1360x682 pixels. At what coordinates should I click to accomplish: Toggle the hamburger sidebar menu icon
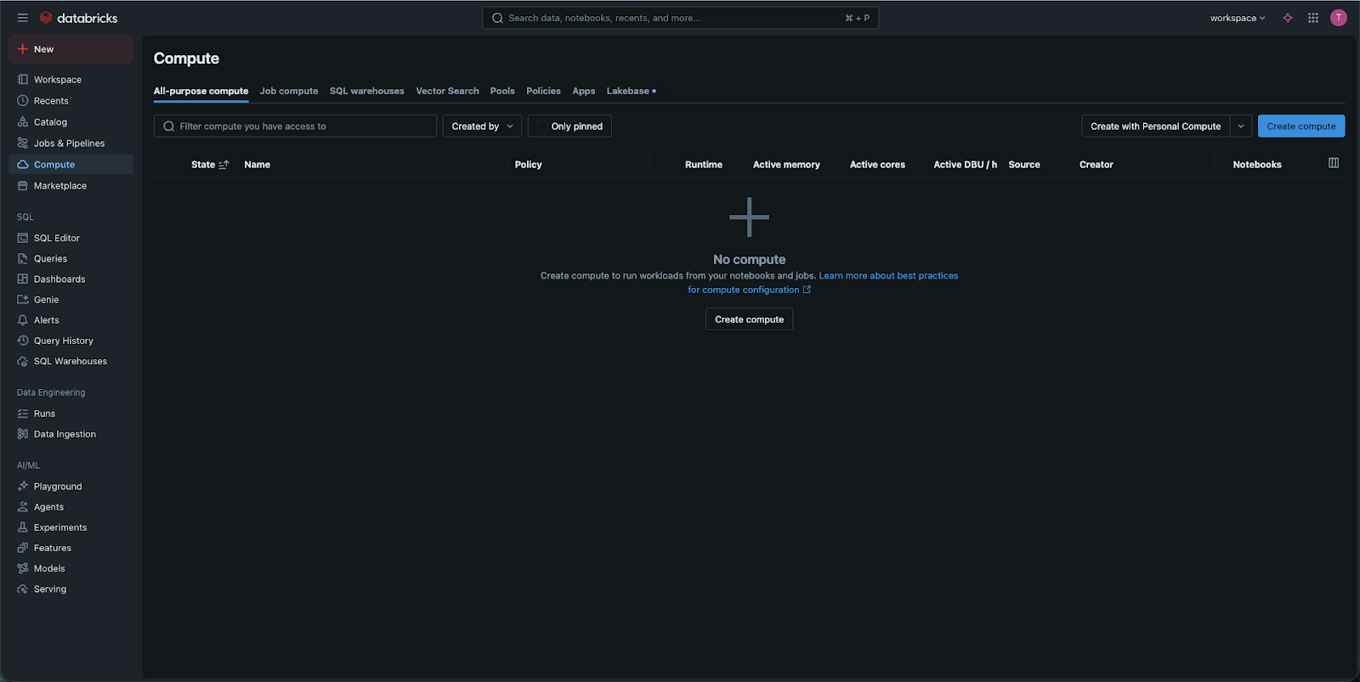[22, 18]
